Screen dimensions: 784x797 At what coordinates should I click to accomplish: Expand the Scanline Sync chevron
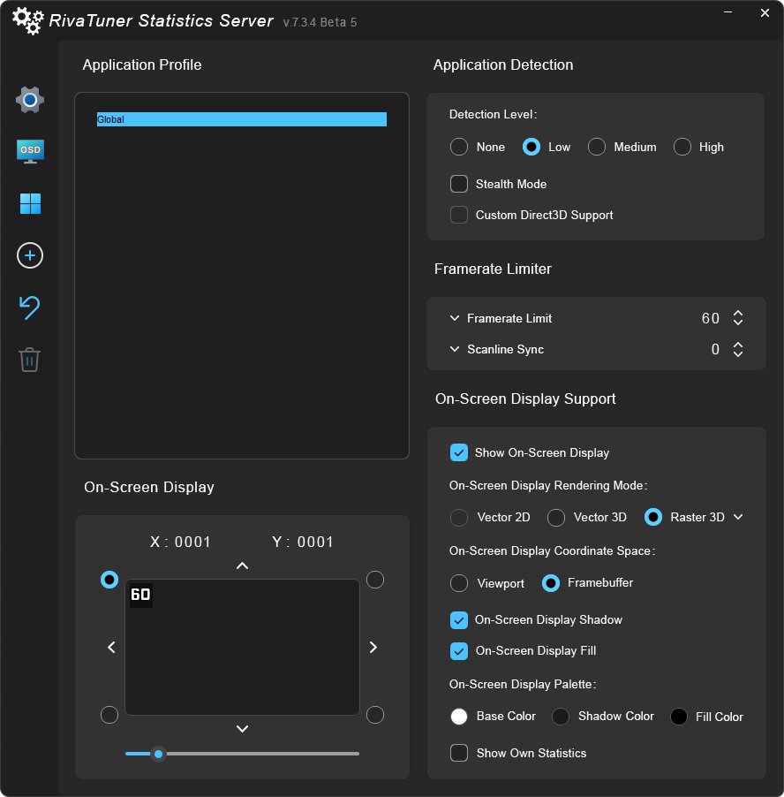point(454,349)
